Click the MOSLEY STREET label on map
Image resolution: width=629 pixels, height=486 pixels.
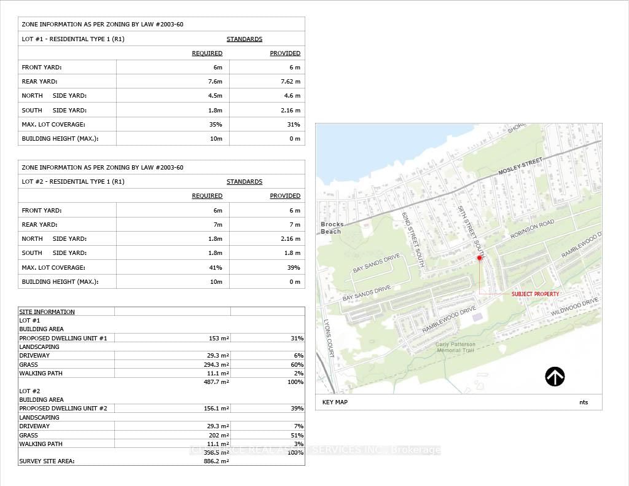520,166
